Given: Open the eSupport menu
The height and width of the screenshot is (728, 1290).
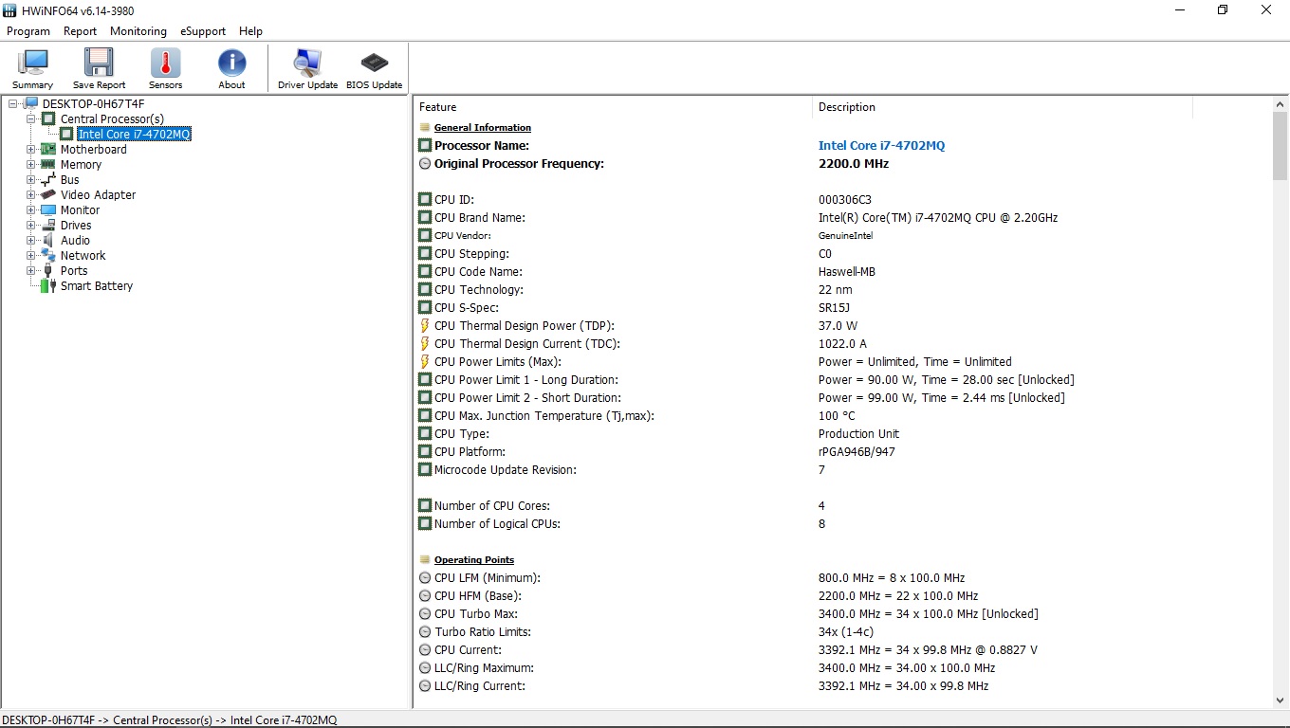Looking at the screenshot, I should point(203,31).
